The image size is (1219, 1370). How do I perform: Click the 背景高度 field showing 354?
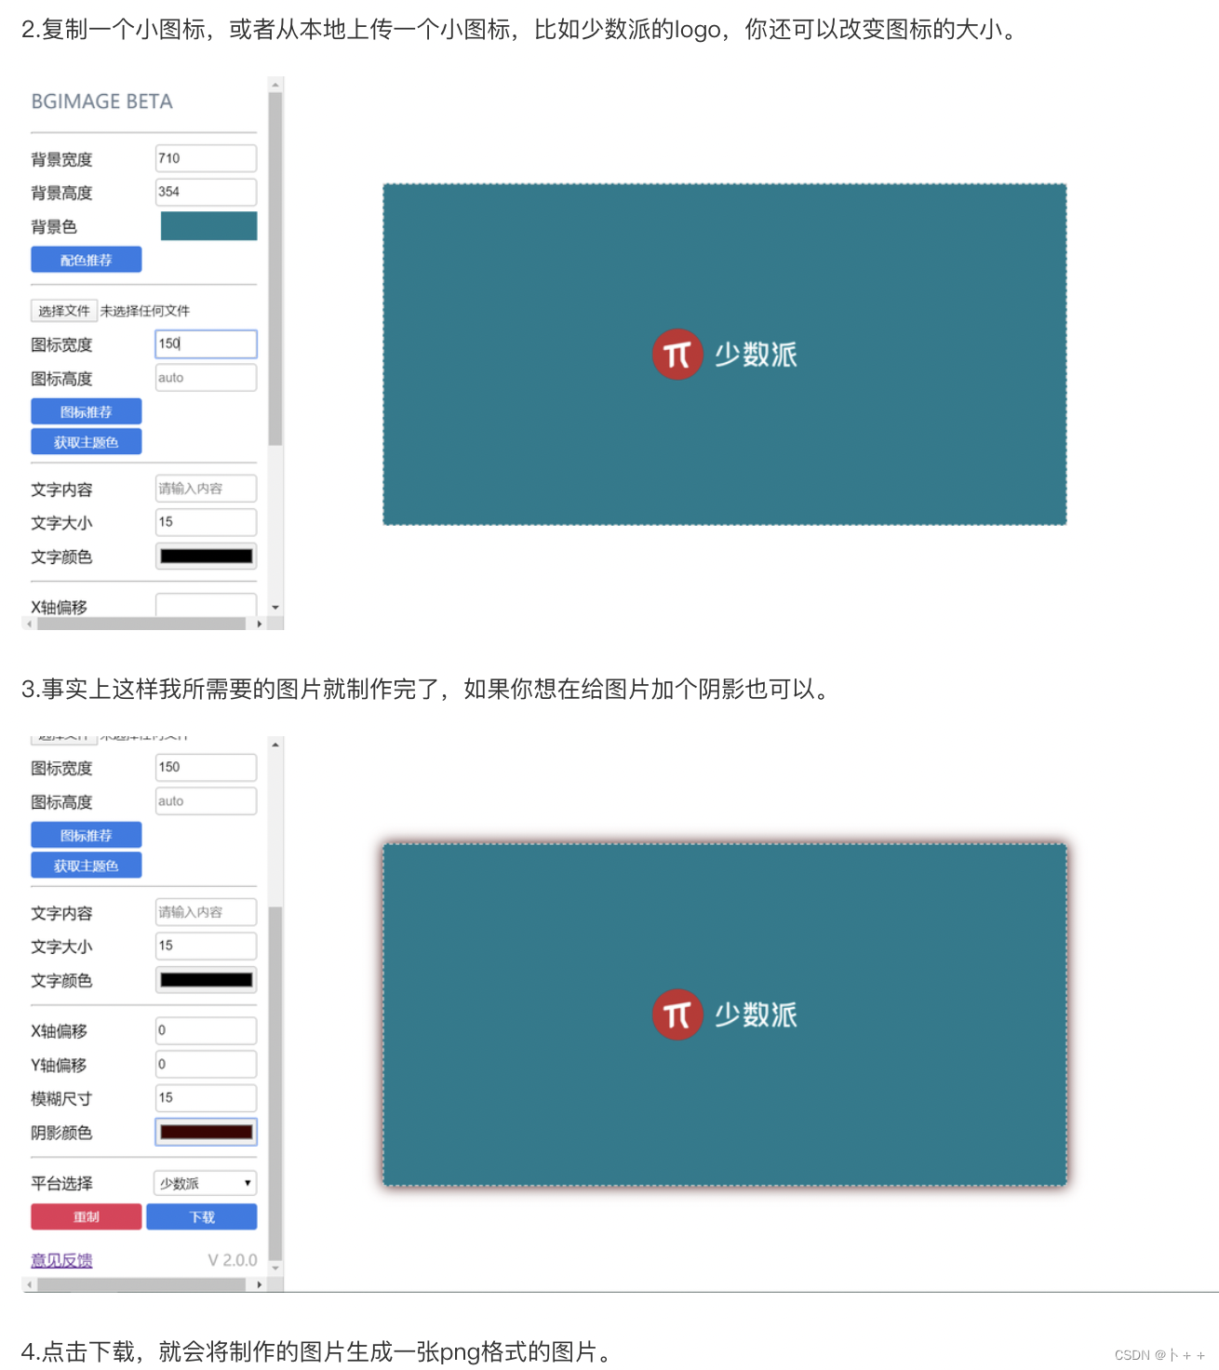click(206, 192)
